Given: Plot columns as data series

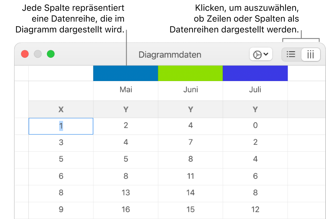Looking at the screenshot, I should pyautogui.click(x=311, y=54).
